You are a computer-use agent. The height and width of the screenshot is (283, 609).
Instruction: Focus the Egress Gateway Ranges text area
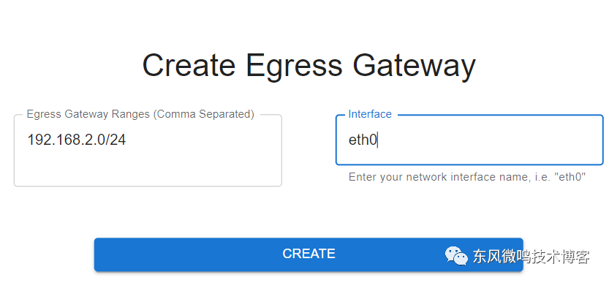[x=148, y=151]
